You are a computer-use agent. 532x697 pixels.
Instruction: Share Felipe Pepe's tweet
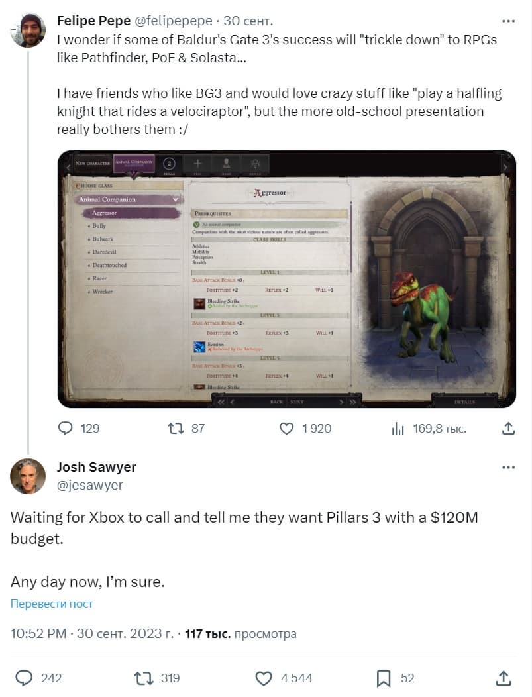pos(508,429)
